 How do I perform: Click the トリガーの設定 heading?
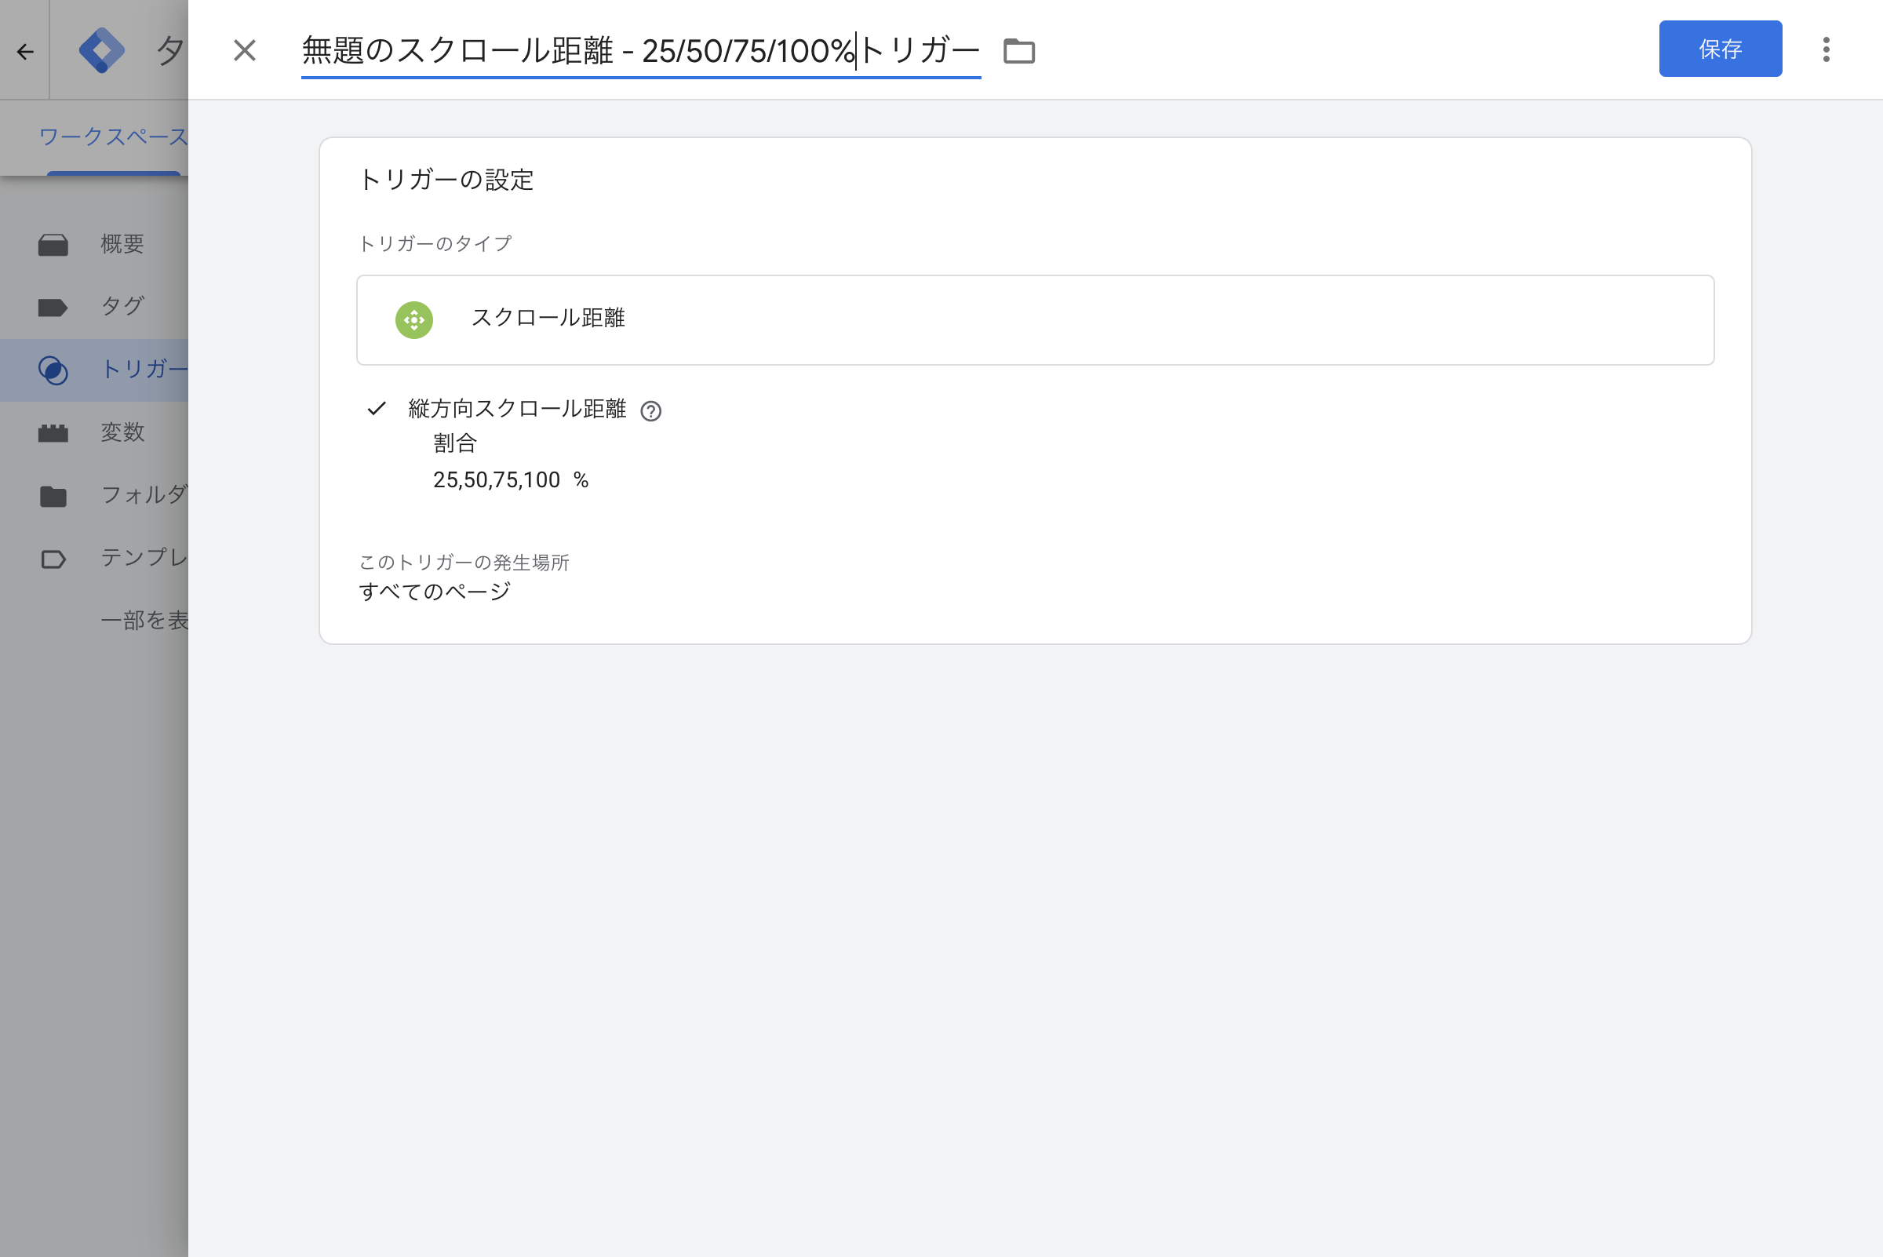tap(446, 180)
